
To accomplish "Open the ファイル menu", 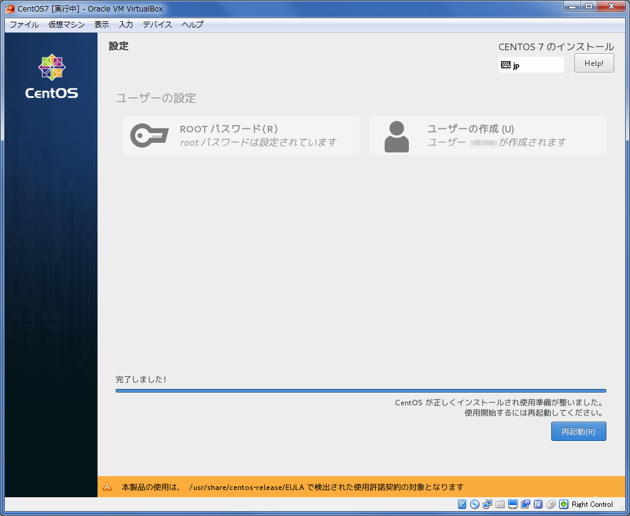I will 24,25.
